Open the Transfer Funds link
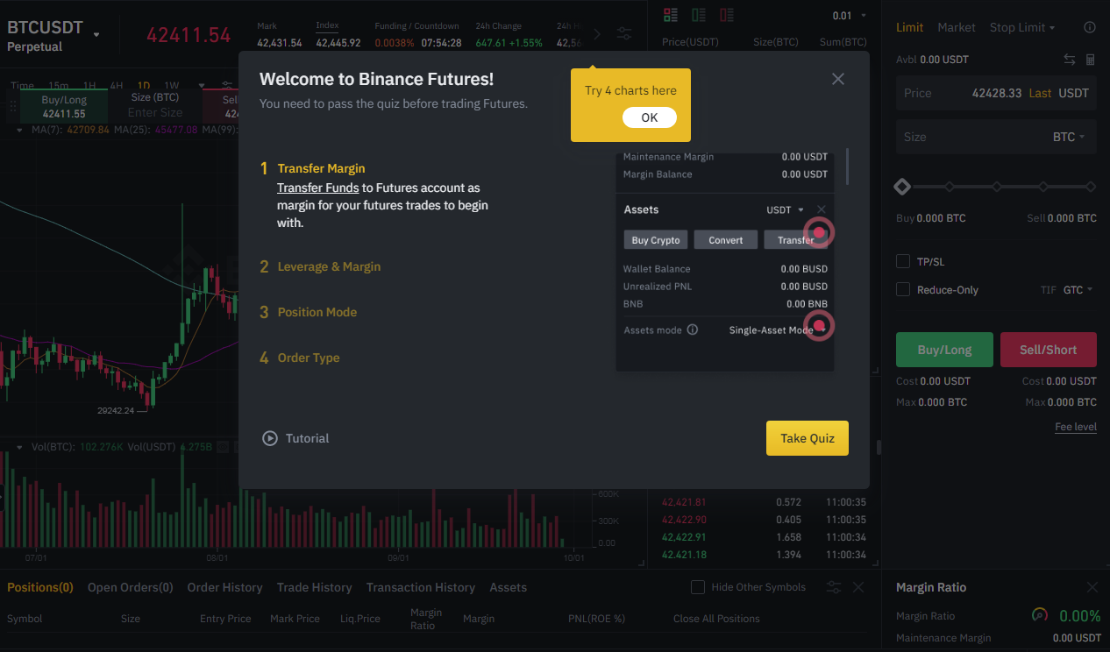The image size is (1110, 652). (x=317, y=188)
